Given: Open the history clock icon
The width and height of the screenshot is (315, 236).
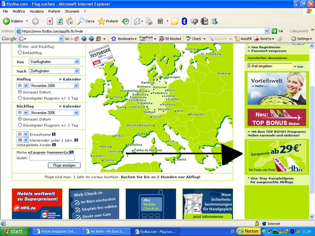Looking at the screenshot, I should click(126, 21).
